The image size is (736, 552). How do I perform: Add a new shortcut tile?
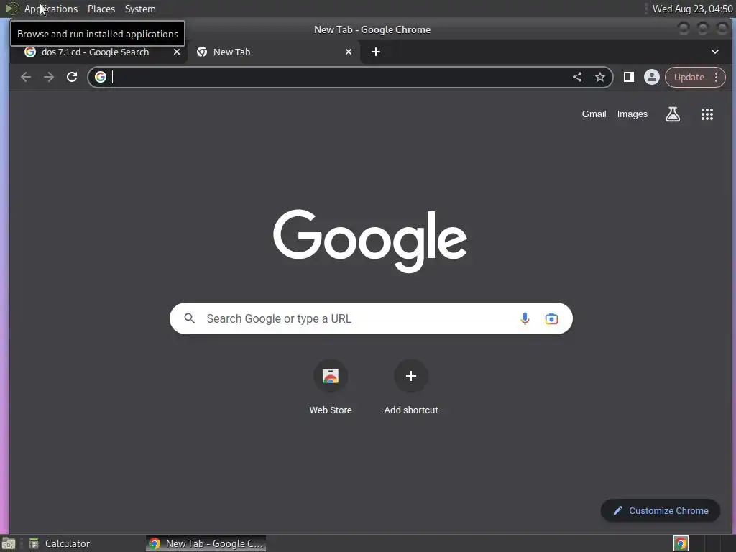coord(410,387)
